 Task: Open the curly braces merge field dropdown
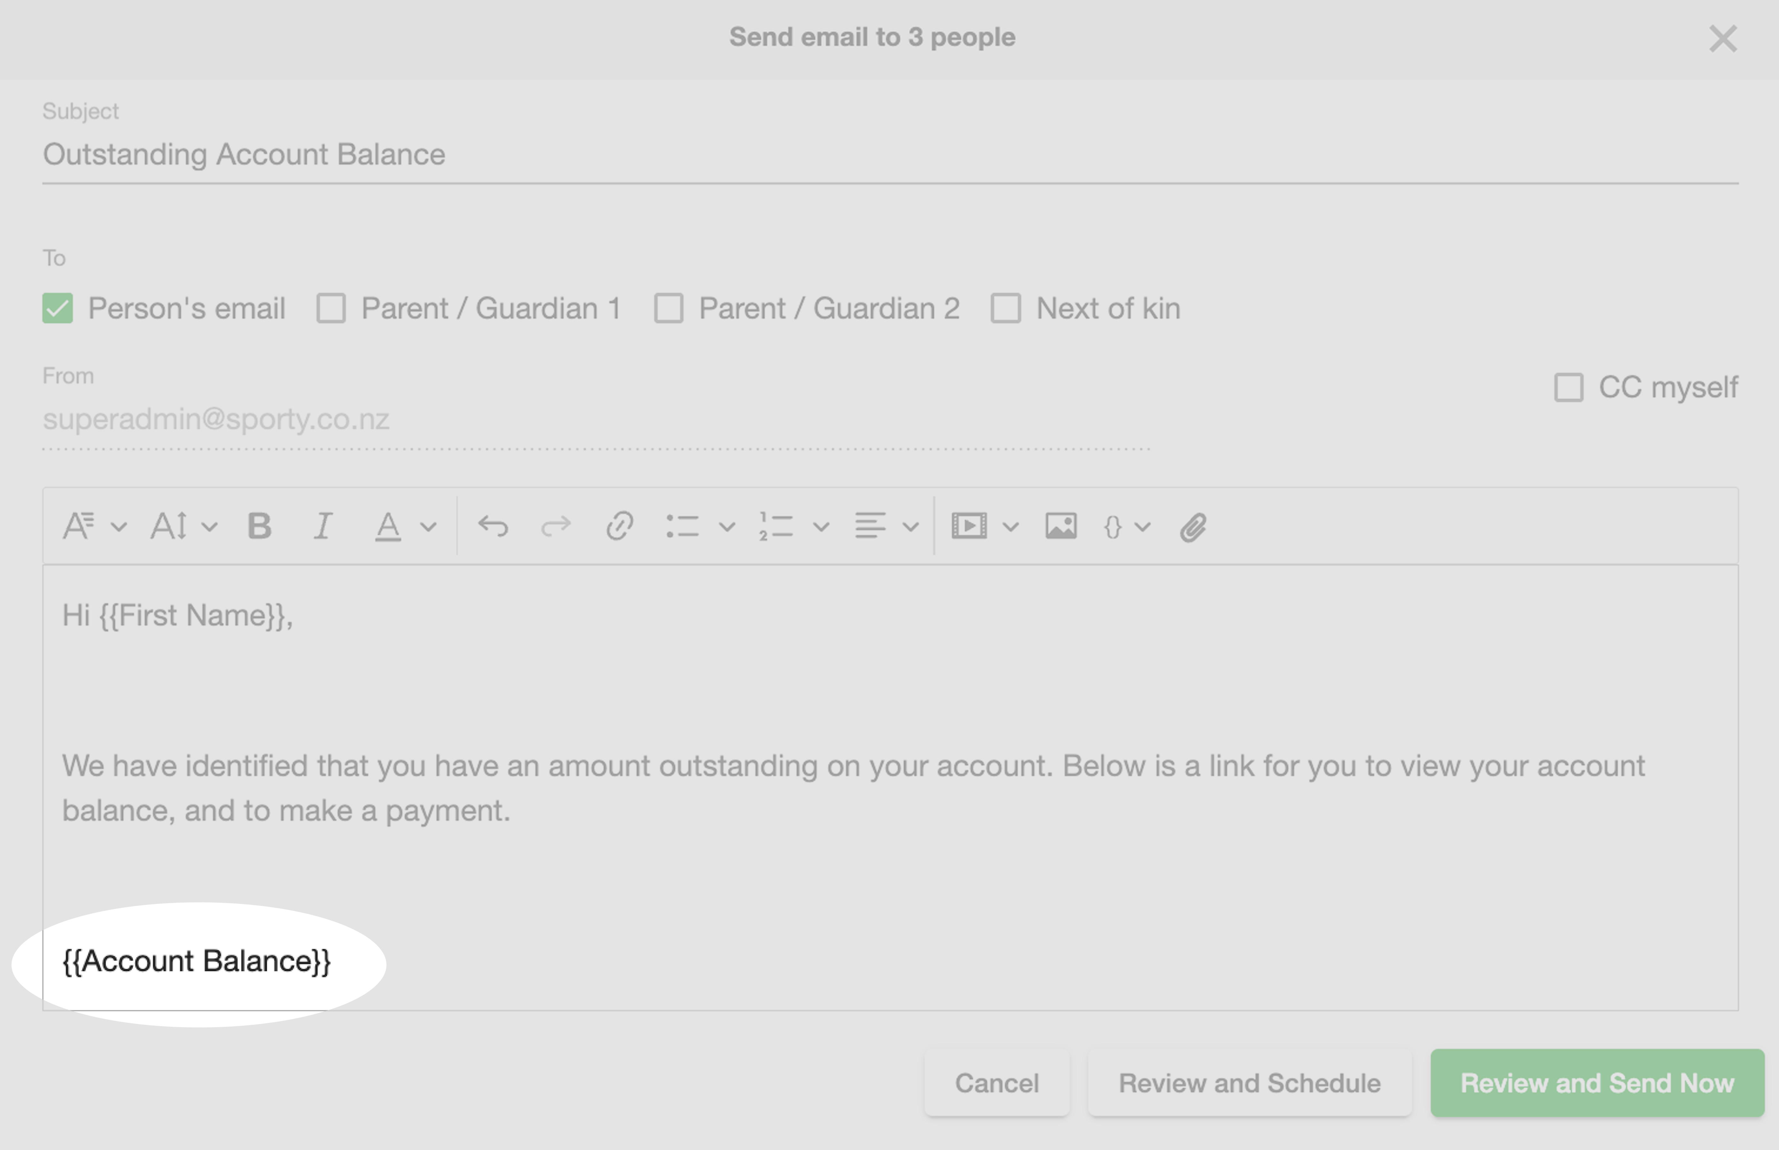(1143, 527)
